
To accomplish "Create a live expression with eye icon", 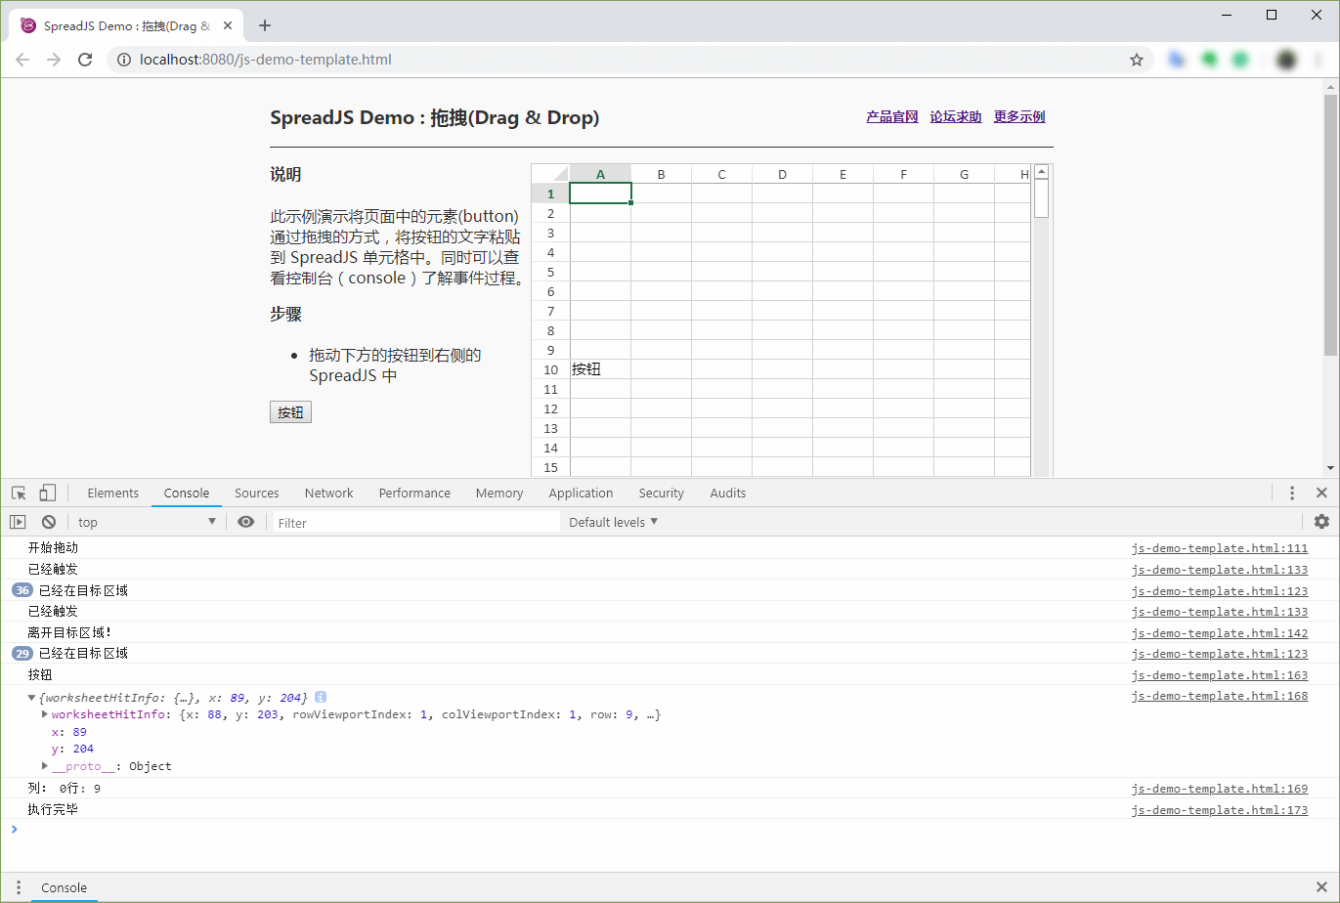I will [246, 522].
